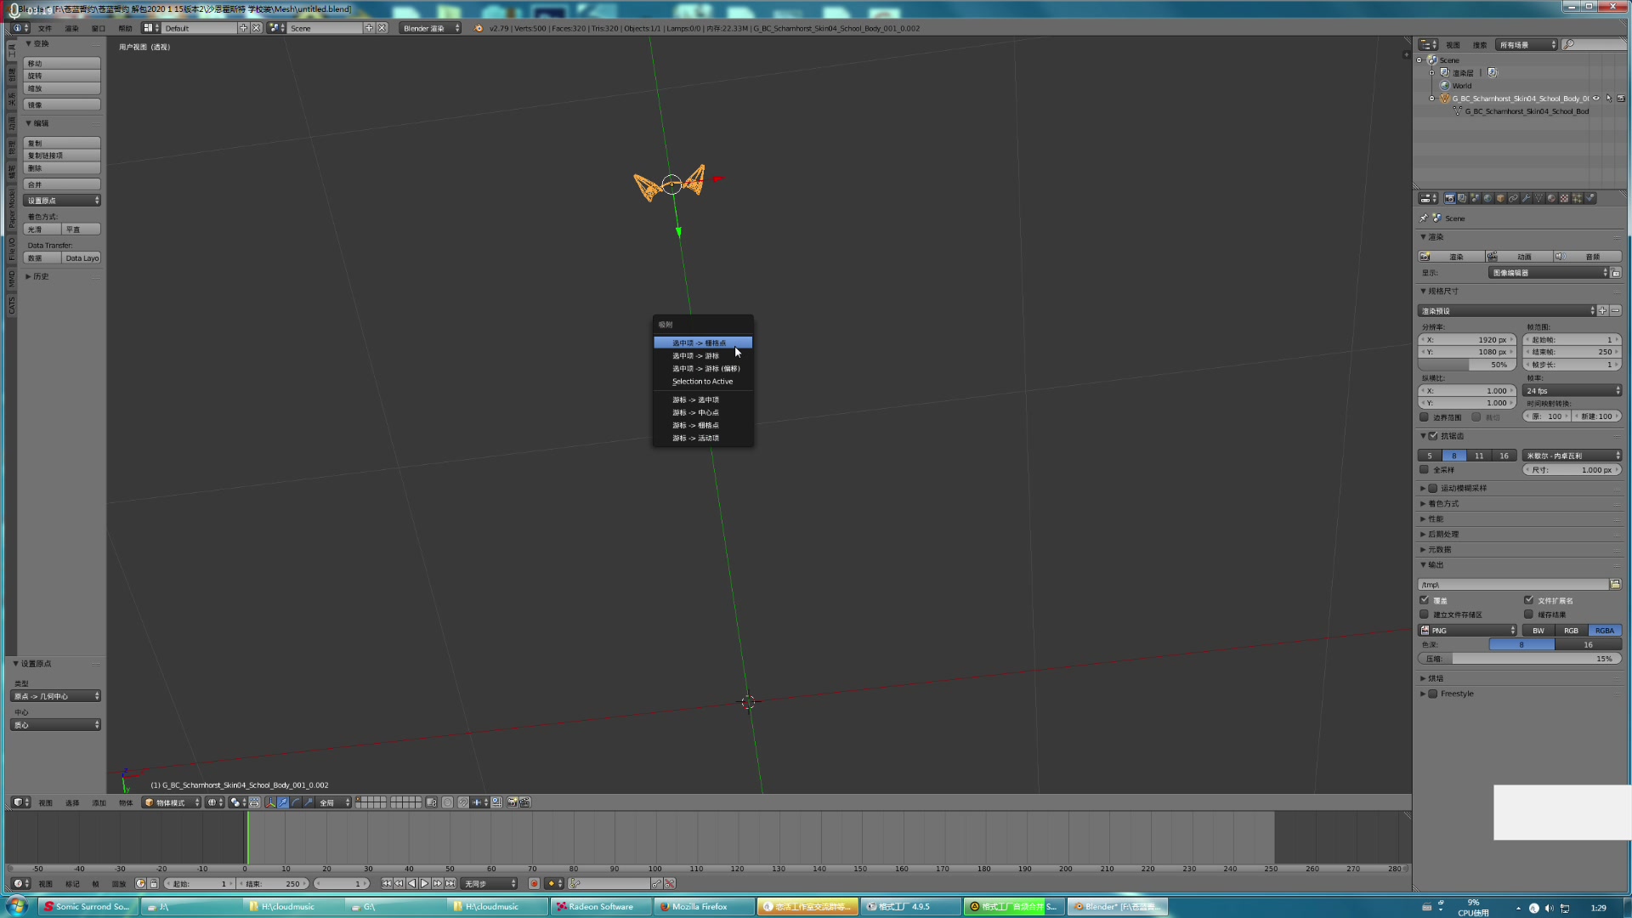The width and height of the screenshot is (1632, 918).
Task: Open the 渲染预设 render presets dropdown
Action: tap(1507, 311)
